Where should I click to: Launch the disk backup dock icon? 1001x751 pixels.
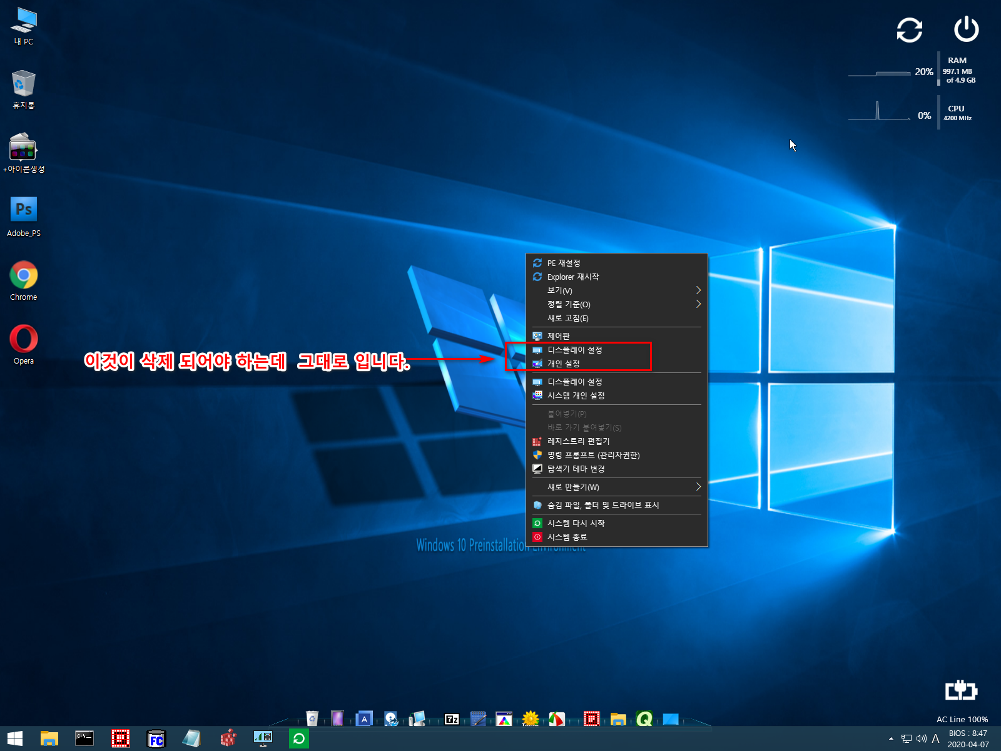[x=391, y=718]
